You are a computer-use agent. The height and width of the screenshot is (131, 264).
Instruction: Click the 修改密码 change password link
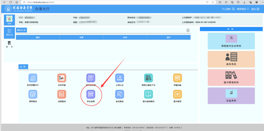coord(243,9)
